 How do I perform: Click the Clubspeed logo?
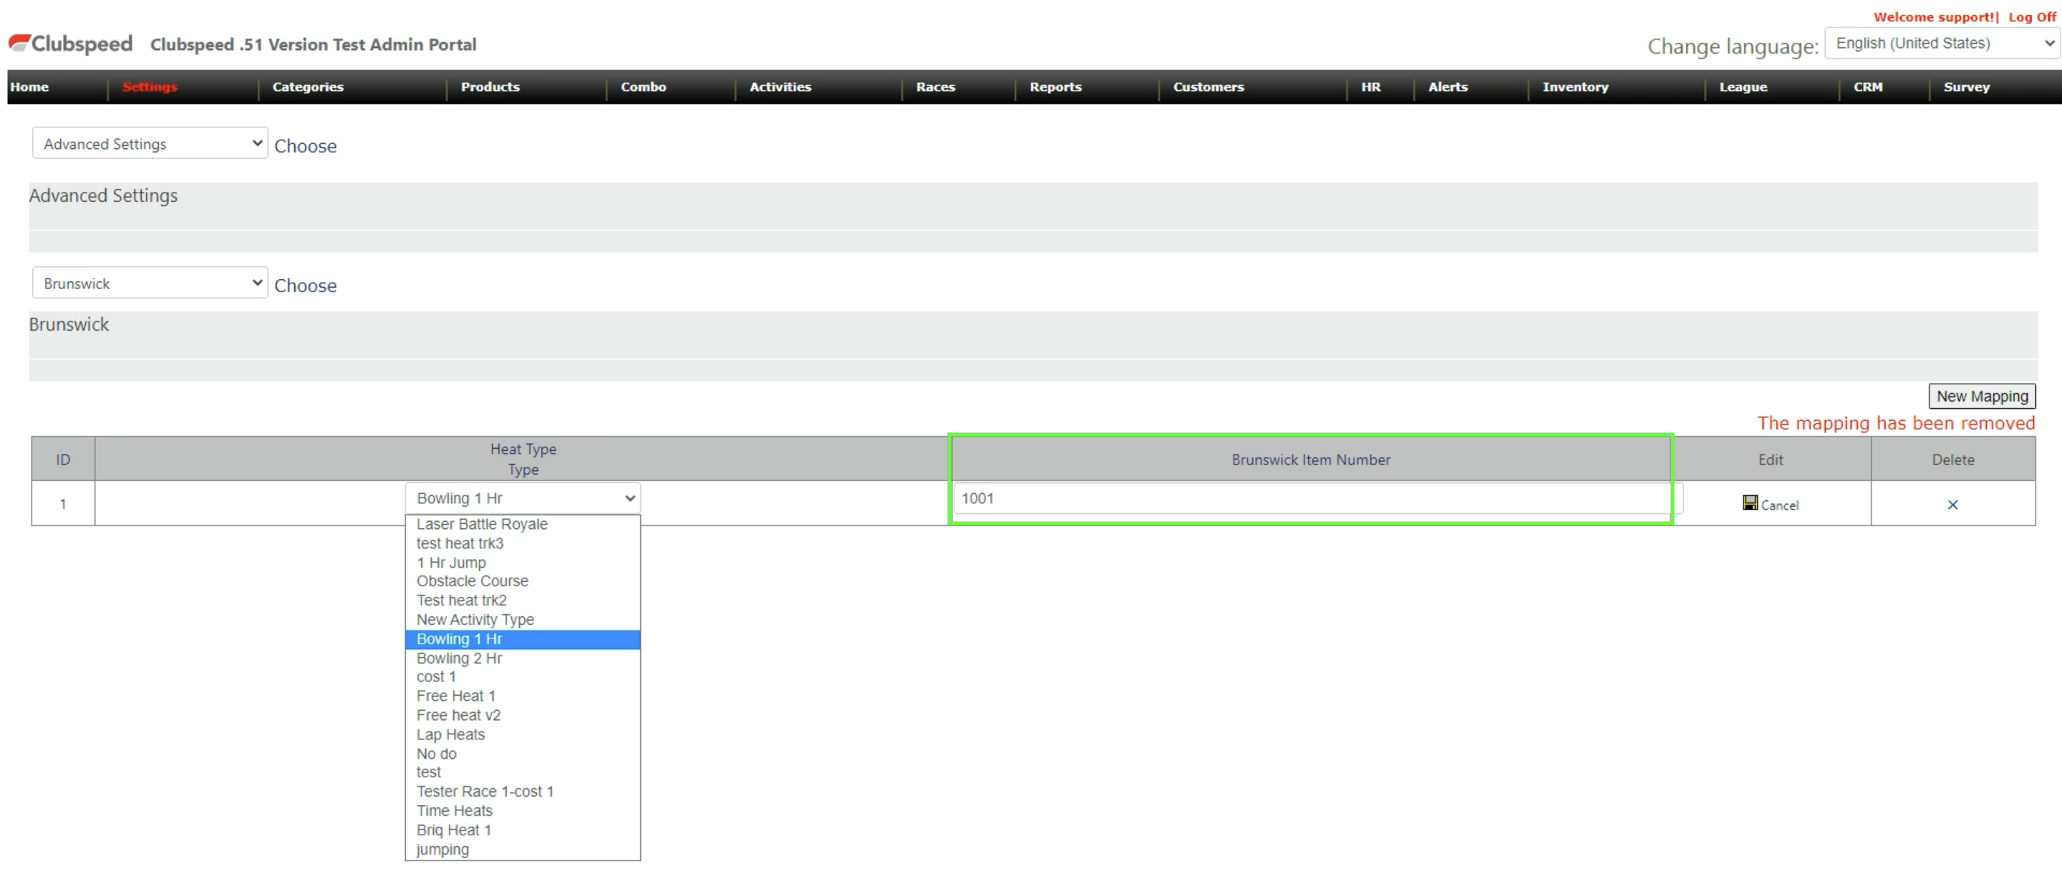[70, 43]
